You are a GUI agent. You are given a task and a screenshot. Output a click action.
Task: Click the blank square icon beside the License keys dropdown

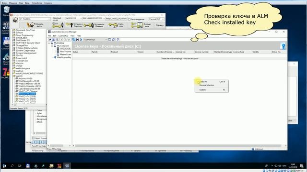coord(110,40)
